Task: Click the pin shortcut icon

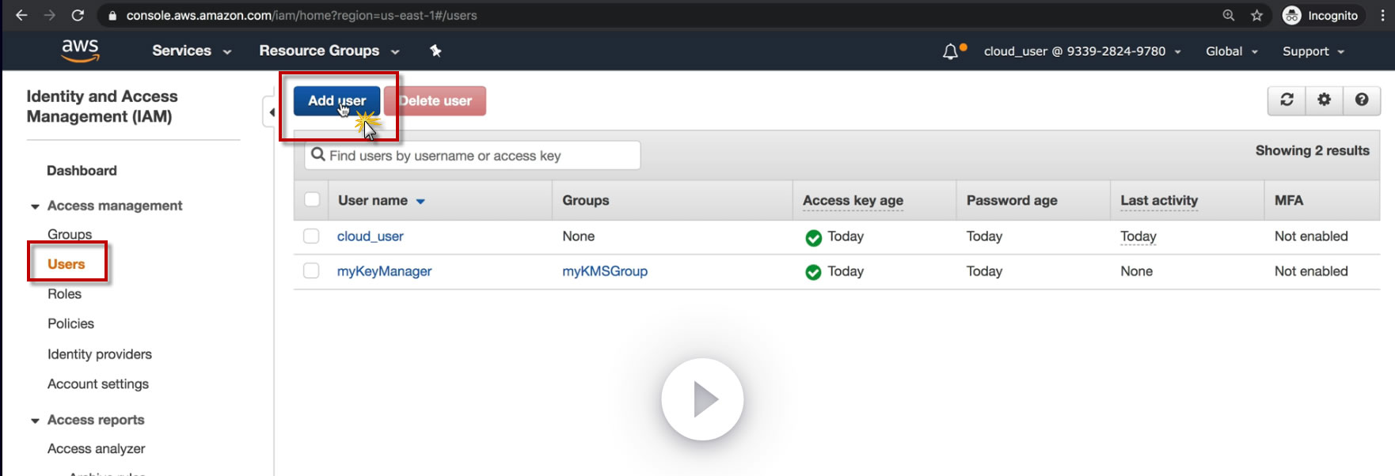Action: 435,51
